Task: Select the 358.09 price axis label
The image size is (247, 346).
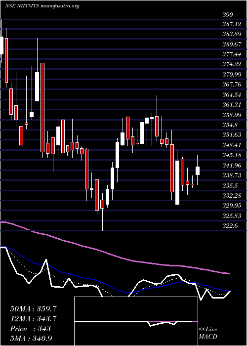Action: click(x=232, y=115)
